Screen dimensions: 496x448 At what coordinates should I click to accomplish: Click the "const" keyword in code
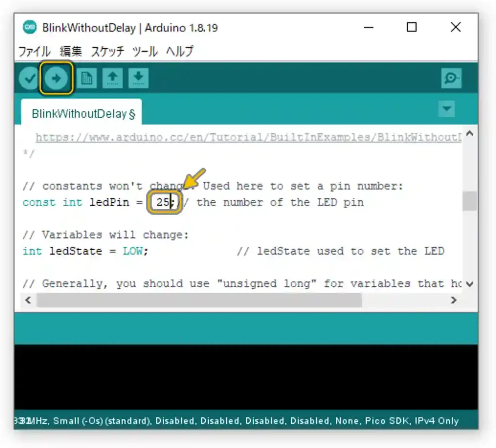tap(39, 202)
